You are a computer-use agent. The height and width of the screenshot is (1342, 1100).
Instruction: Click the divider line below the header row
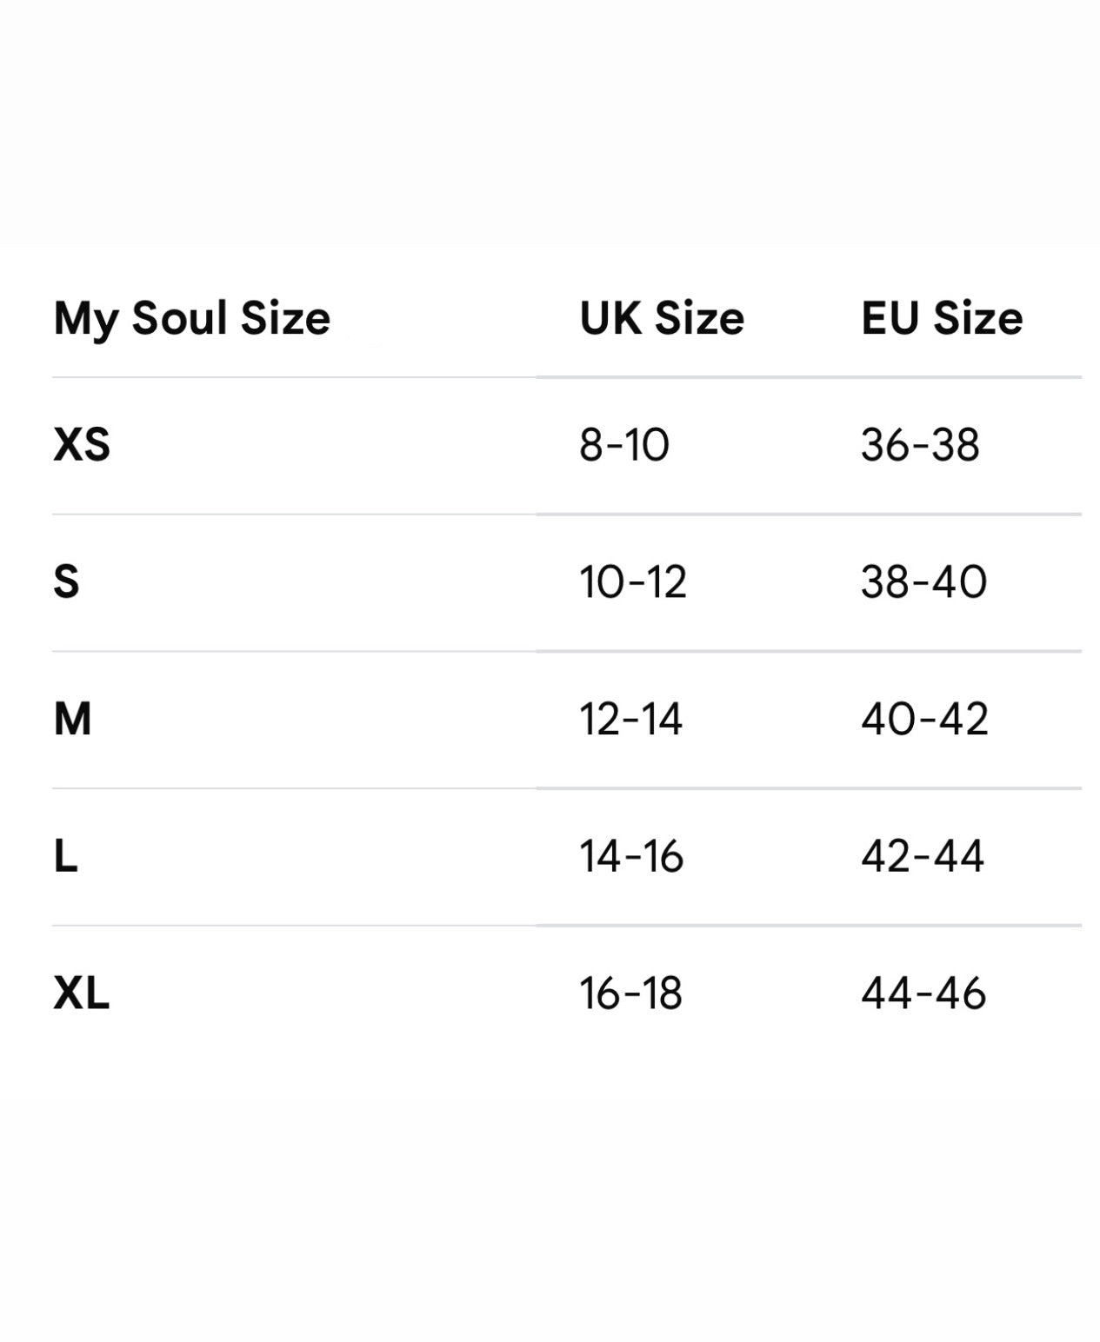pyautogui.click(x=565, y=377)
